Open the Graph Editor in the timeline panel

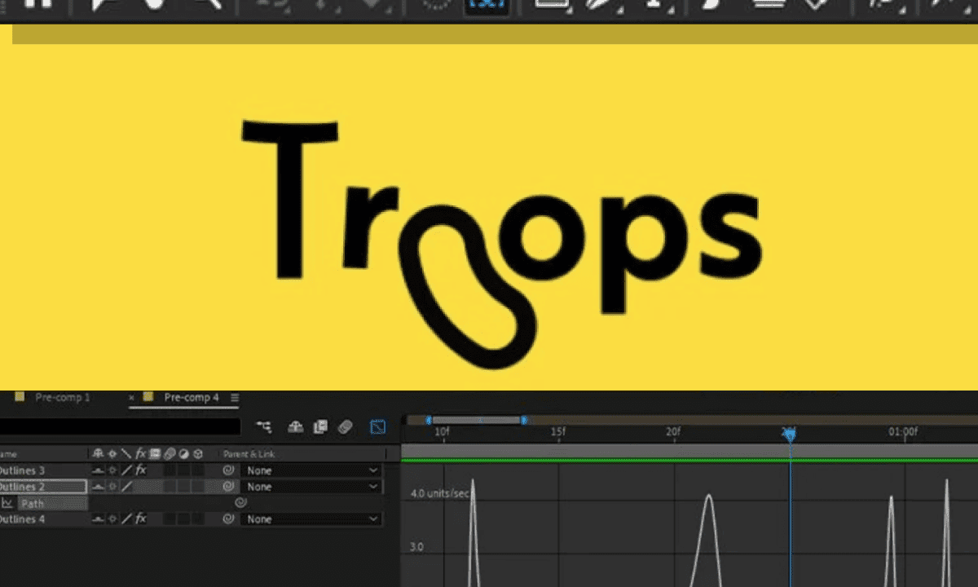pyautogui.click(x=377, y=426)
